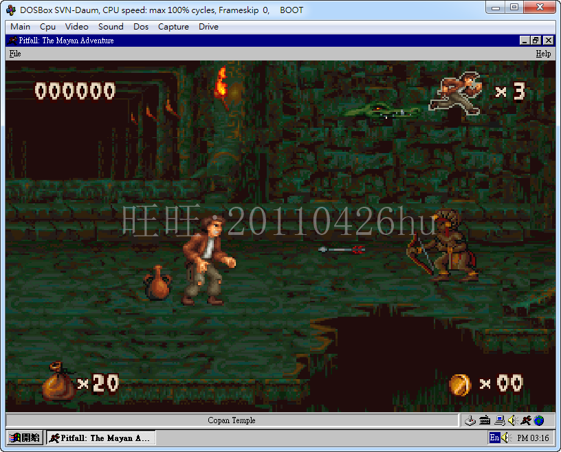Open the game's Help menu
Viewport: 561px width, 452px height.
tap(543, 54)
